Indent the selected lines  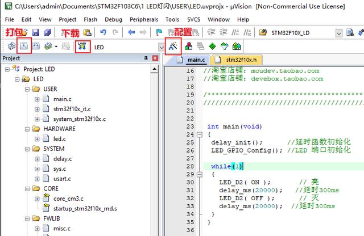[x=211, y=32]
